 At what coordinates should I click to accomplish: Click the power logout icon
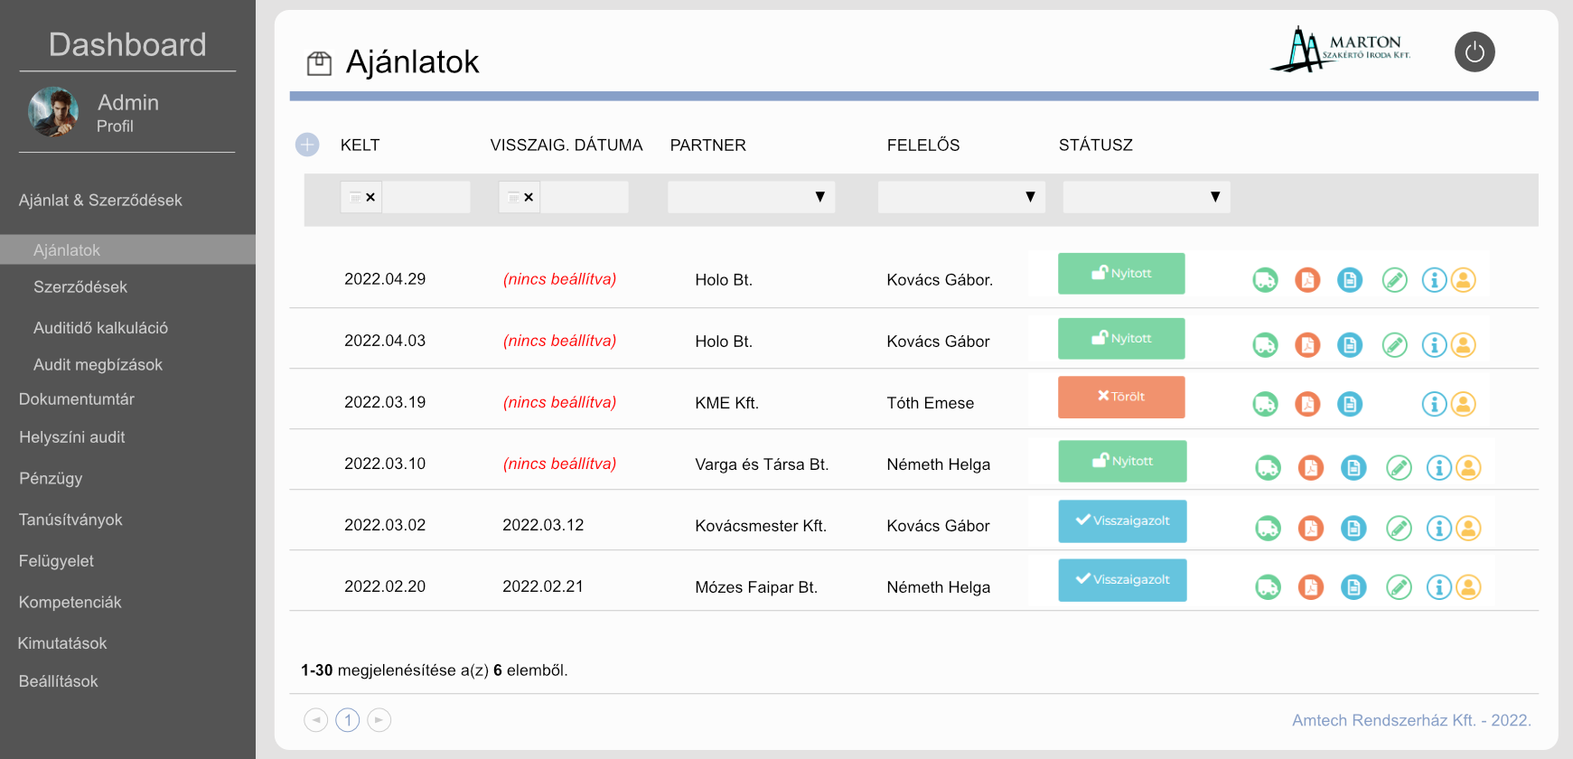pos(1475,52)
